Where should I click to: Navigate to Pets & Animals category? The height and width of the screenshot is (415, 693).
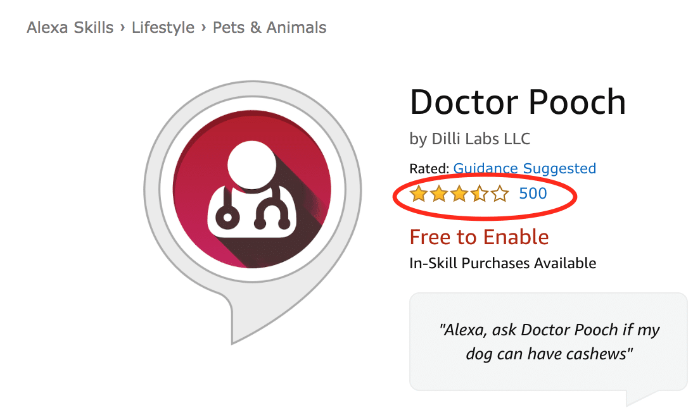(269, 28)
